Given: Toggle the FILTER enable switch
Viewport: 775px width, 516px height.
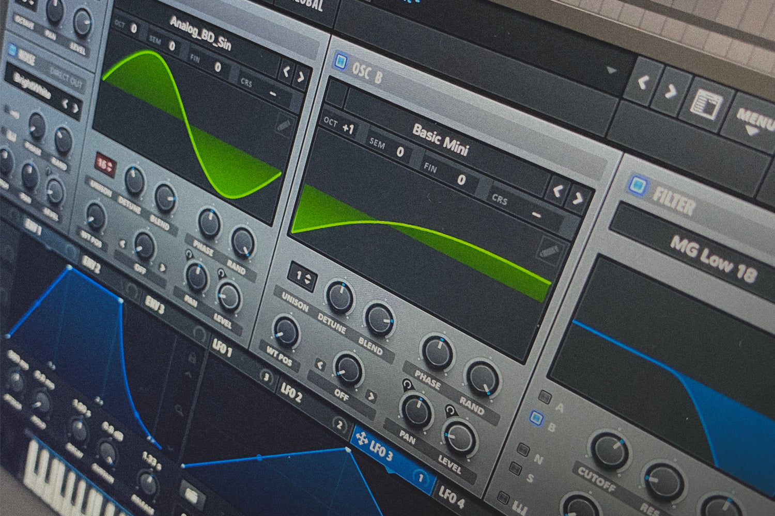Looking at the screenshot, I should (x=638, y=185).
